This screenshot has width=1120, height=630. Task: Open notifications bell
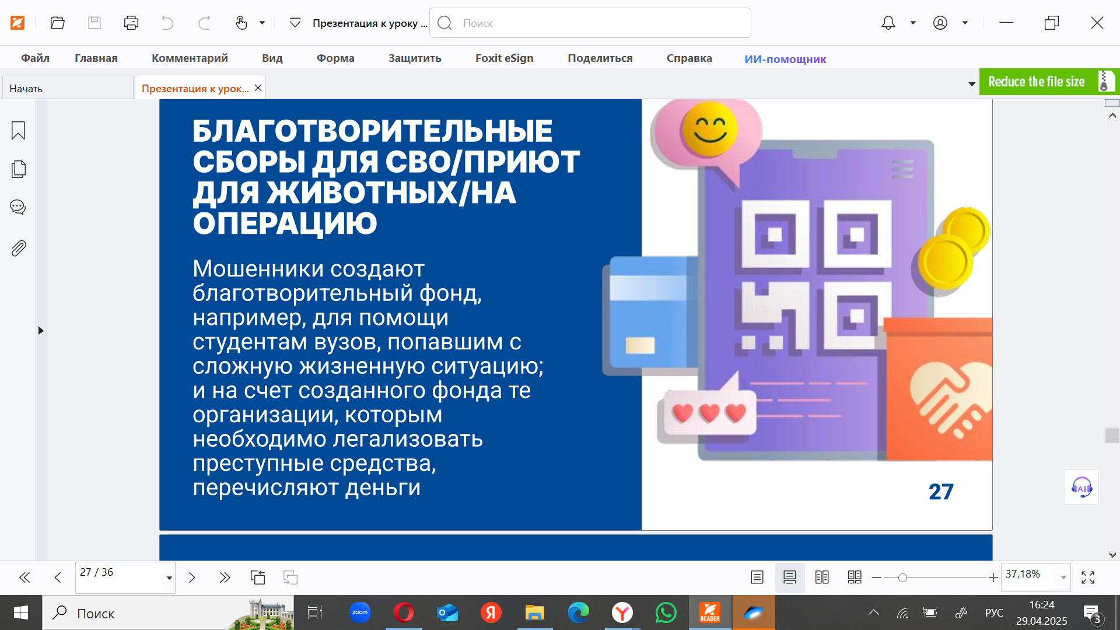click(x=888, y=23)
